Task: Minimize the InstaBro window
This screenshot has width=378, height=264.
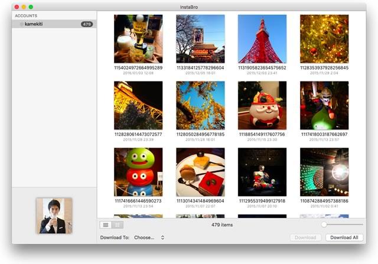Action: point(24,7)
